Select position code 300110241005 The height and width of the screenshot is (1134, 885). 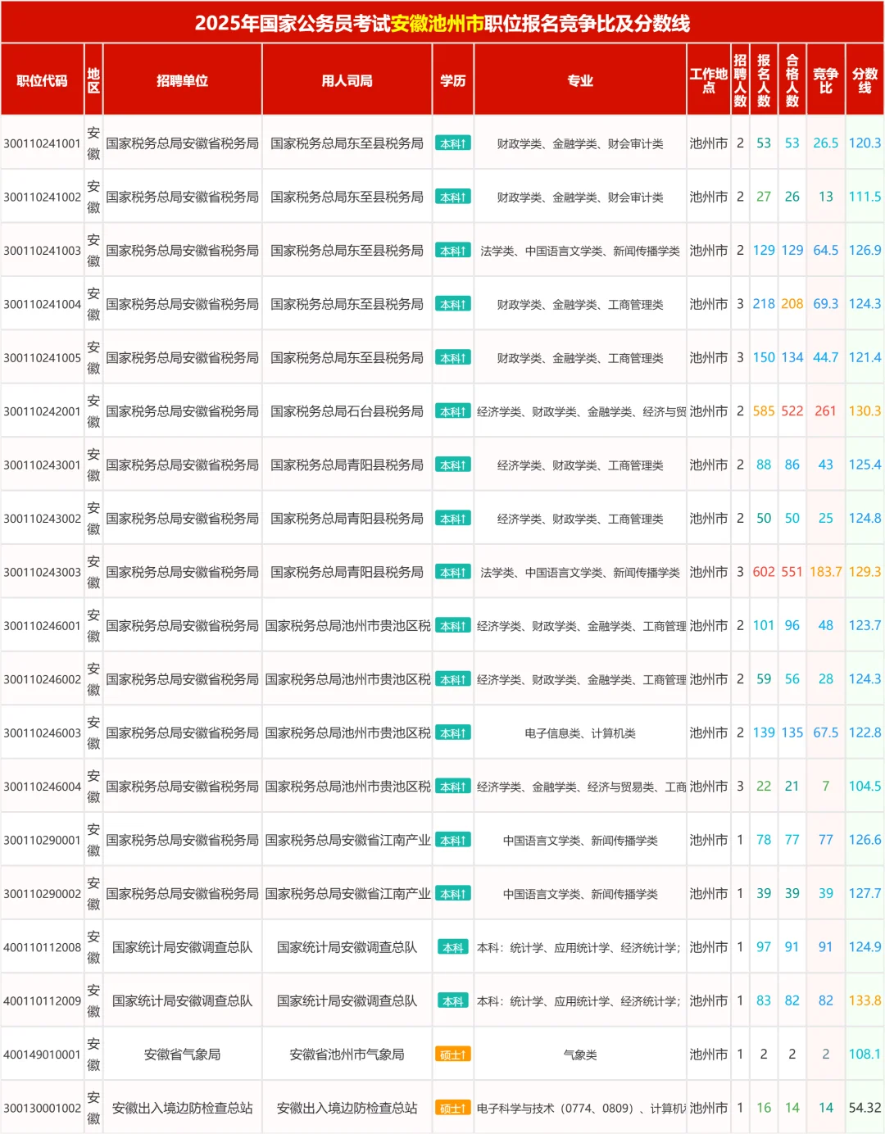(x=42, y=358)
